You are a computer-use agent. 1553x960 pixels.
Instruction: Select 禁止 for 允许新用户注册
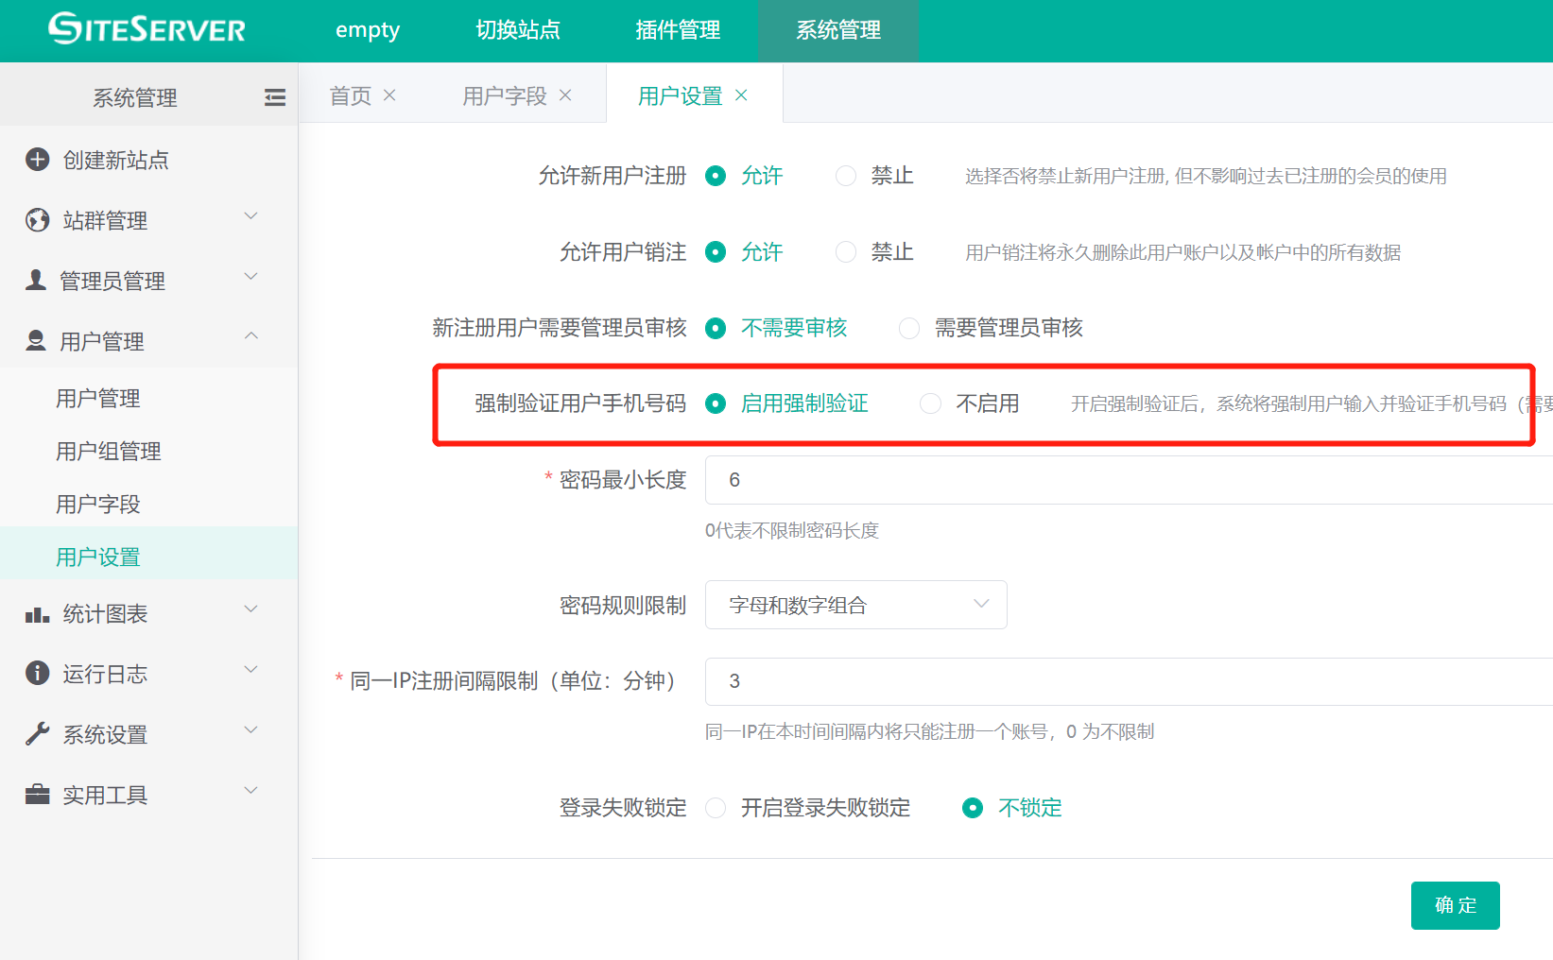(x=846, y=176)
